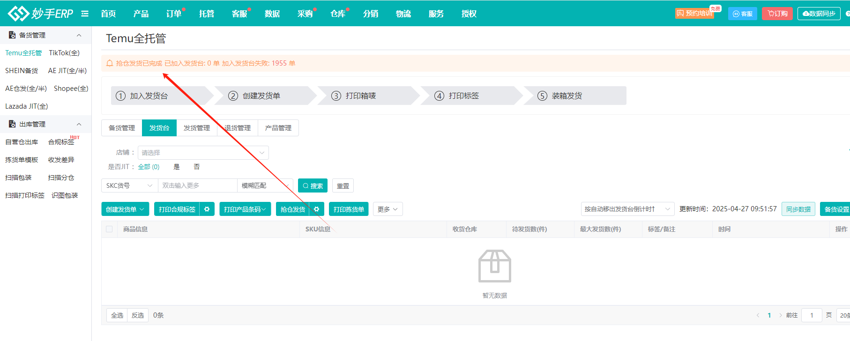Open SHEIN备货 in sidebar
850x341 pixels.
pyautogui.click(x=22, y=71)
